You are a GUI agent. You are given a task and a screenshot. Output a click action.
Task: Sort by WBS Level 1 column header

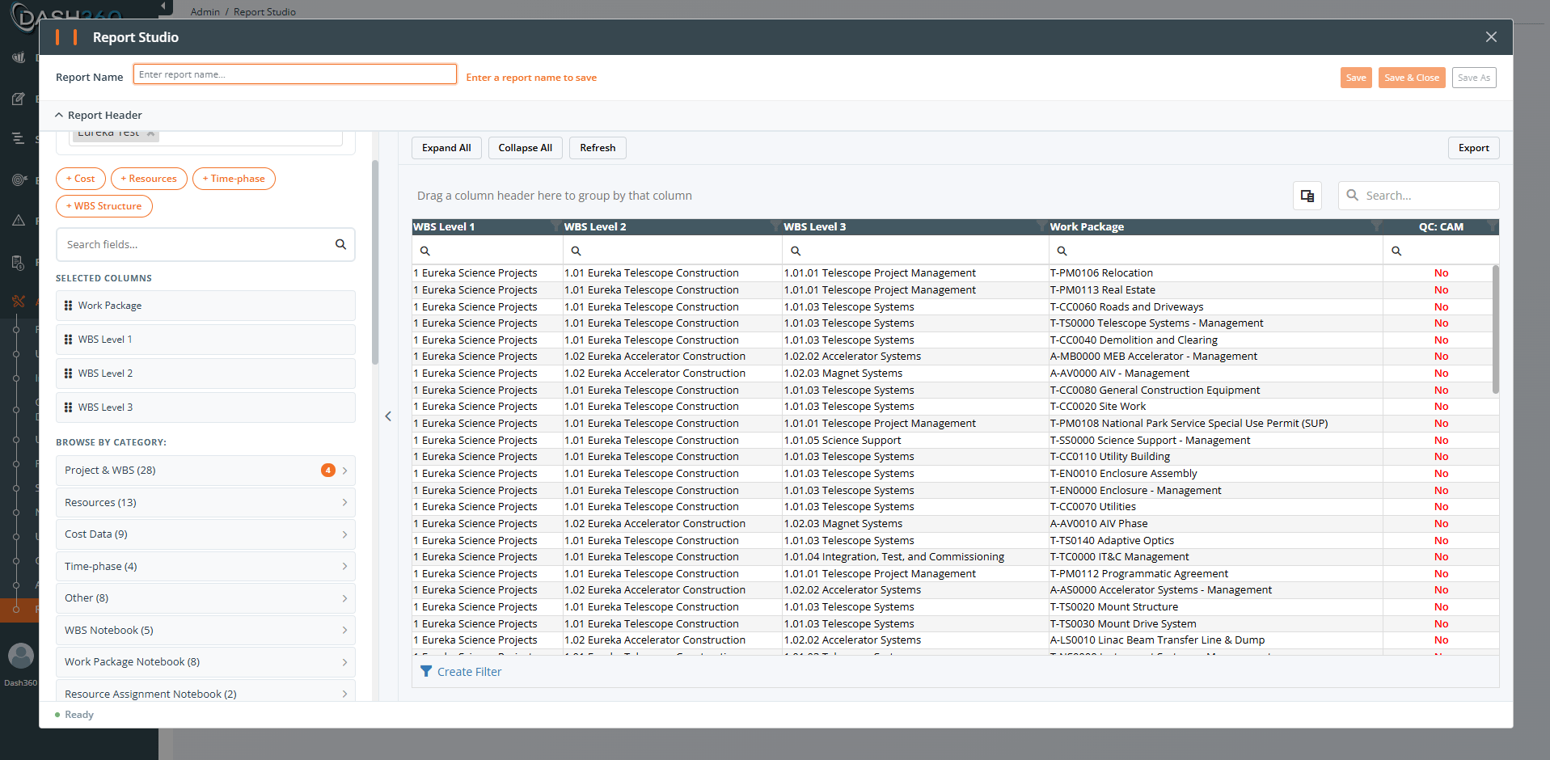pyautogui.click(x=444, y=226)
